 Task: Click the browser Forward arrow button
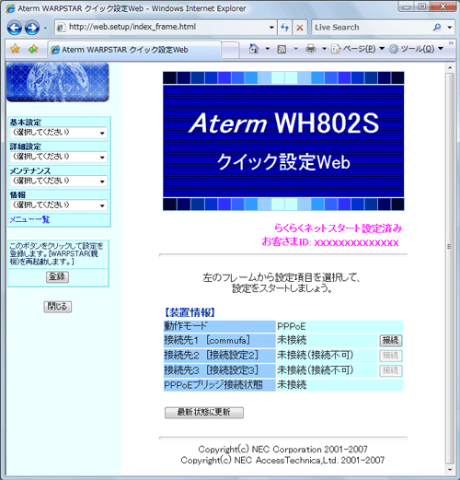[x=32, y=28]
